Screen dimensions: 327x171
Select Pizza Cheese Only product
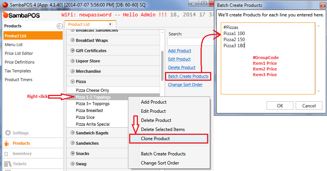pos(92,90)
